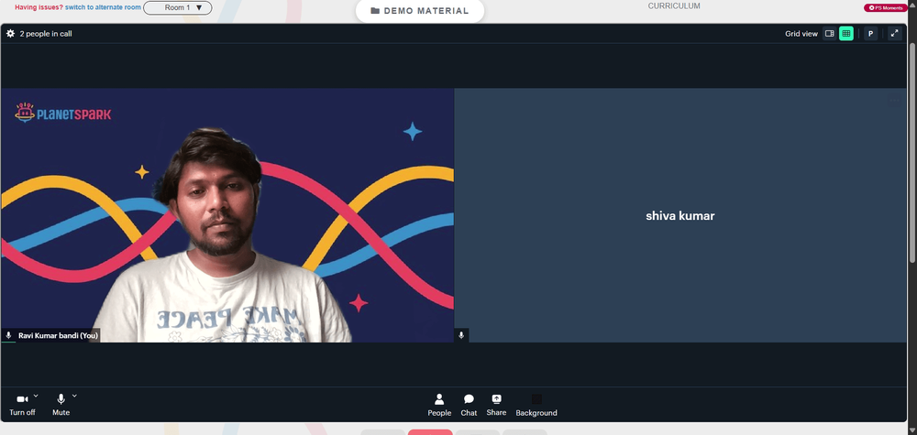Click the P button in call header

pyautogui.click(x=871, y=34)
